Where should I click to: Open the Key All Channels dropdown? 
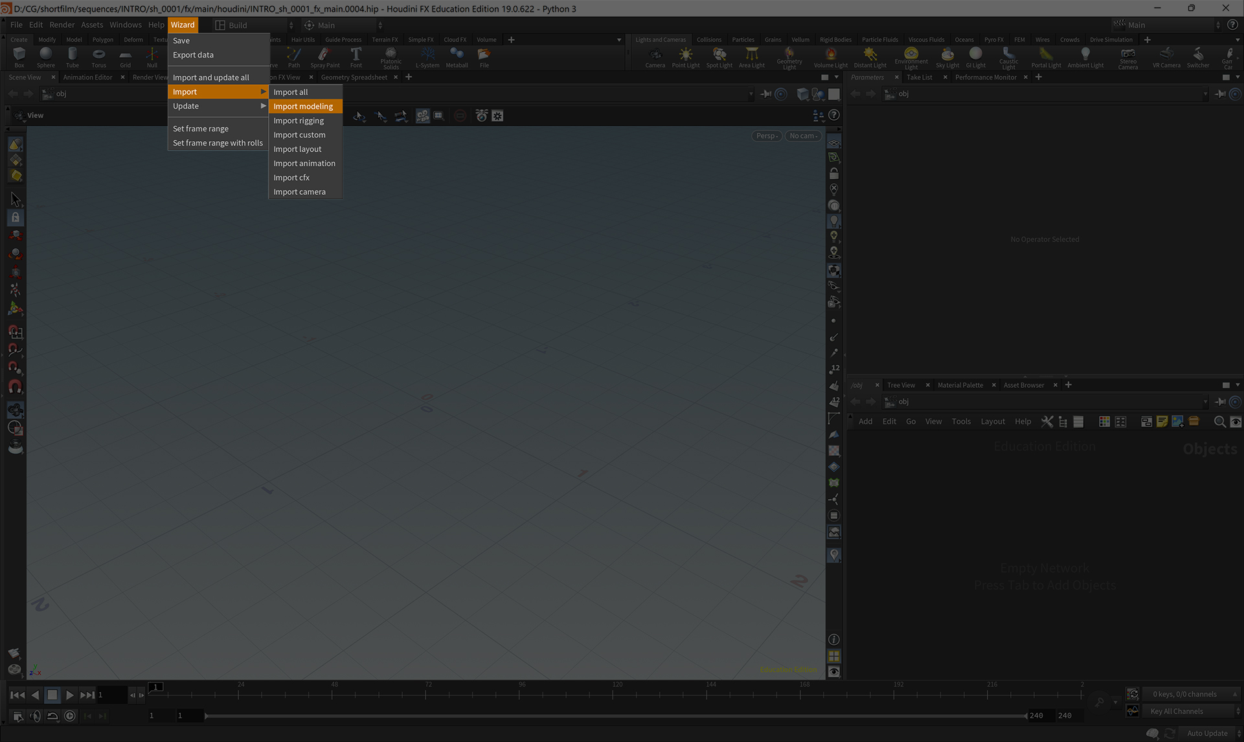pos(1192,711)
